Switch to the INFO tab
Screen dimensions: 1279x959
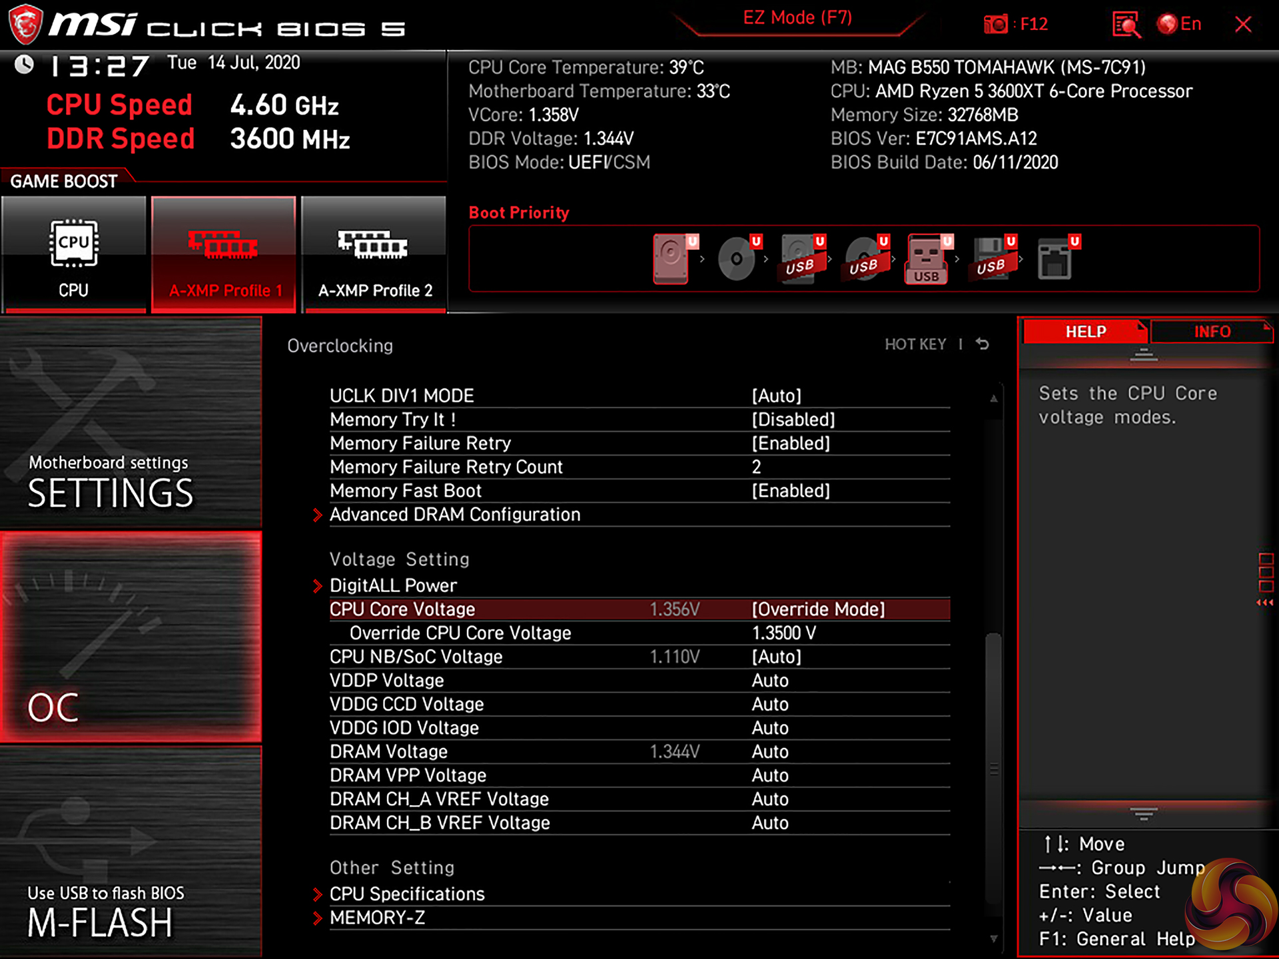click(1212, 332)
